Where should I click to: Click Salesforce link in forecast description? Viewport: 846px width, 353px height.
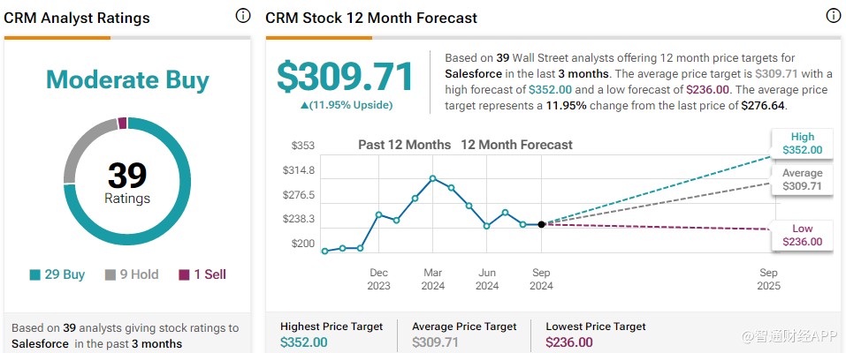pos(473,74)
